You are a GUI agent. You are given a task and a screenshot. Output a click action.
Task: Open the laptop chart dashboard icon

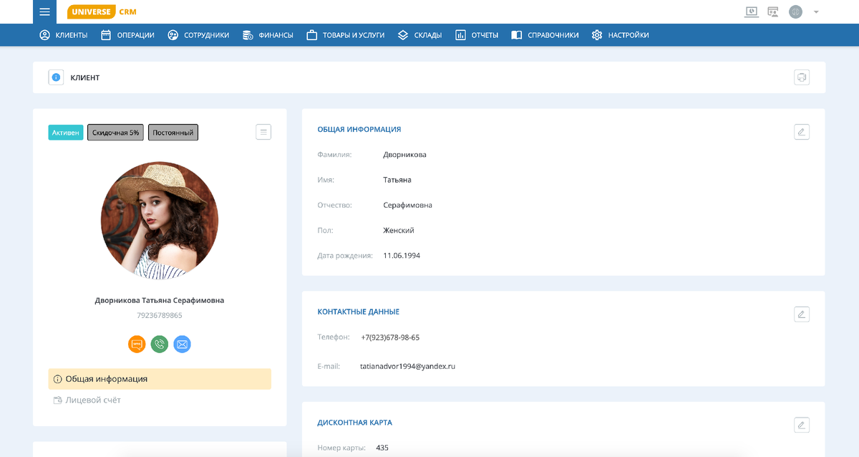pyautogui.click(x=752, y=11)
